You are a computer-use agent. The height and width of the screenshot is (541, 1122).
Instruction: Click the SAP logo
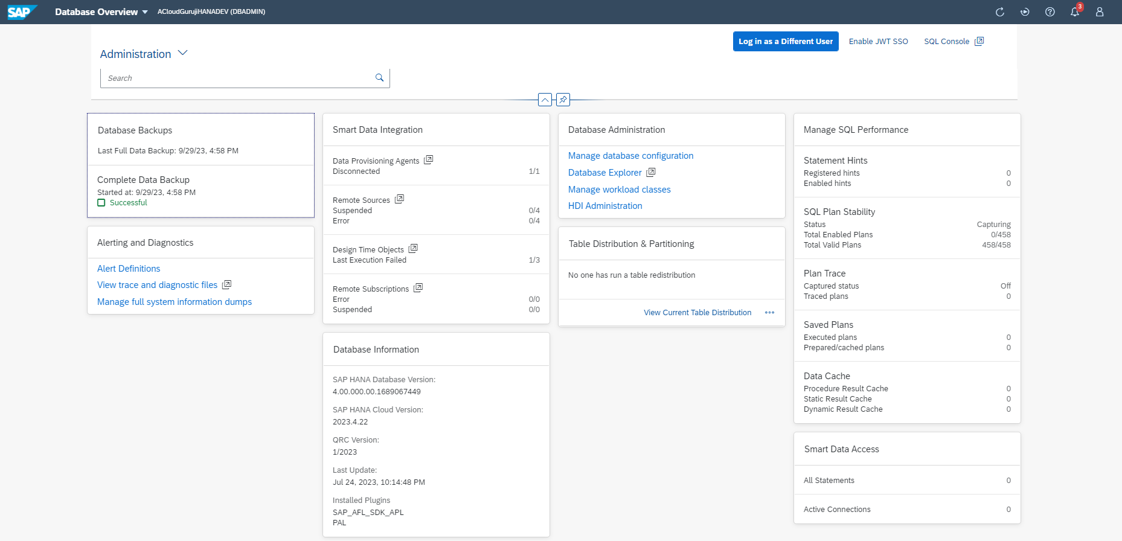(22, 12)
